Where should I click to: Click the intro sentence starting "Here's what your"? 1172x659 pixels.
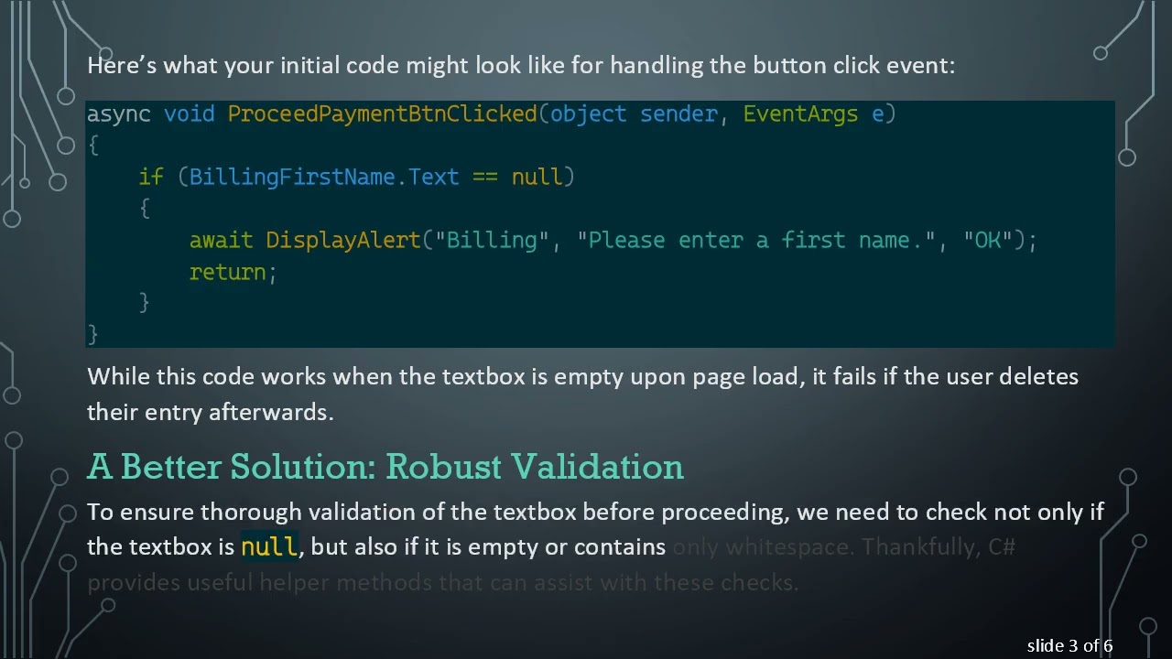tap(520, 66)
